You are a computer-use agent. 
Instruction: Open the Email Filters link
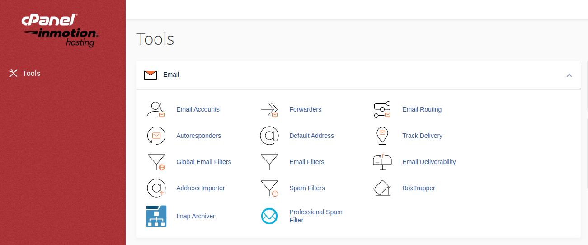tap(306, 162)
